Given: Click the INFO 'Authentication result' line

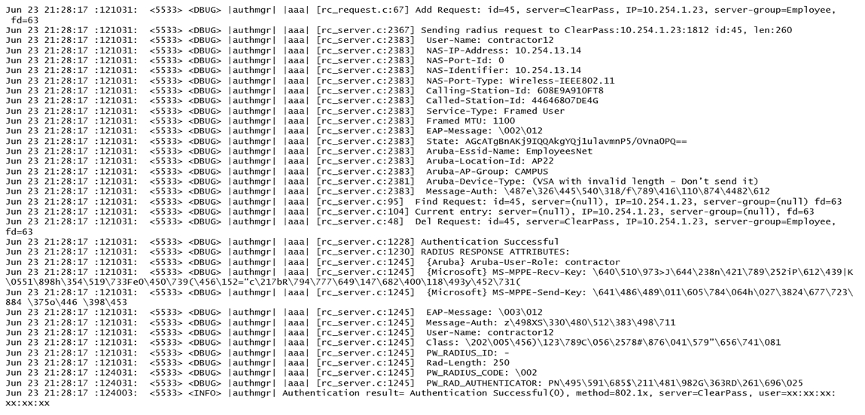Looking at the screenshot, I should [420, 398].
